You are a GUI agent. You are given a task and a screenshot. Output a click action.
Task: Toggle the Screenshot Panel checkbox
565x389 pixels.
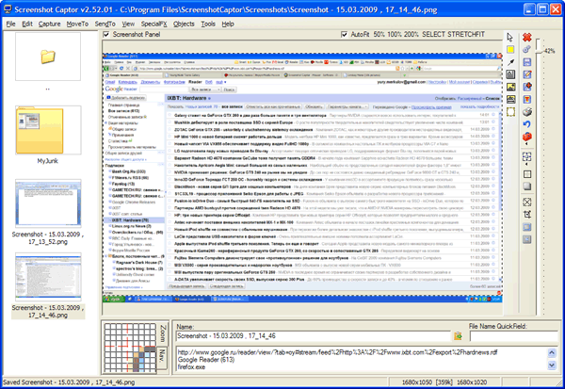point(106,34)
